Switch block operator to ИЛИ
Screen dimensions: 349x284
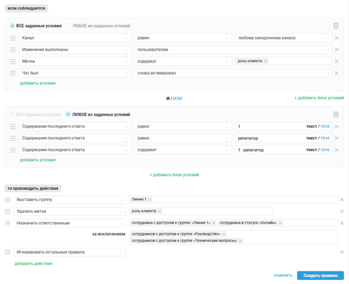point(177,98)
